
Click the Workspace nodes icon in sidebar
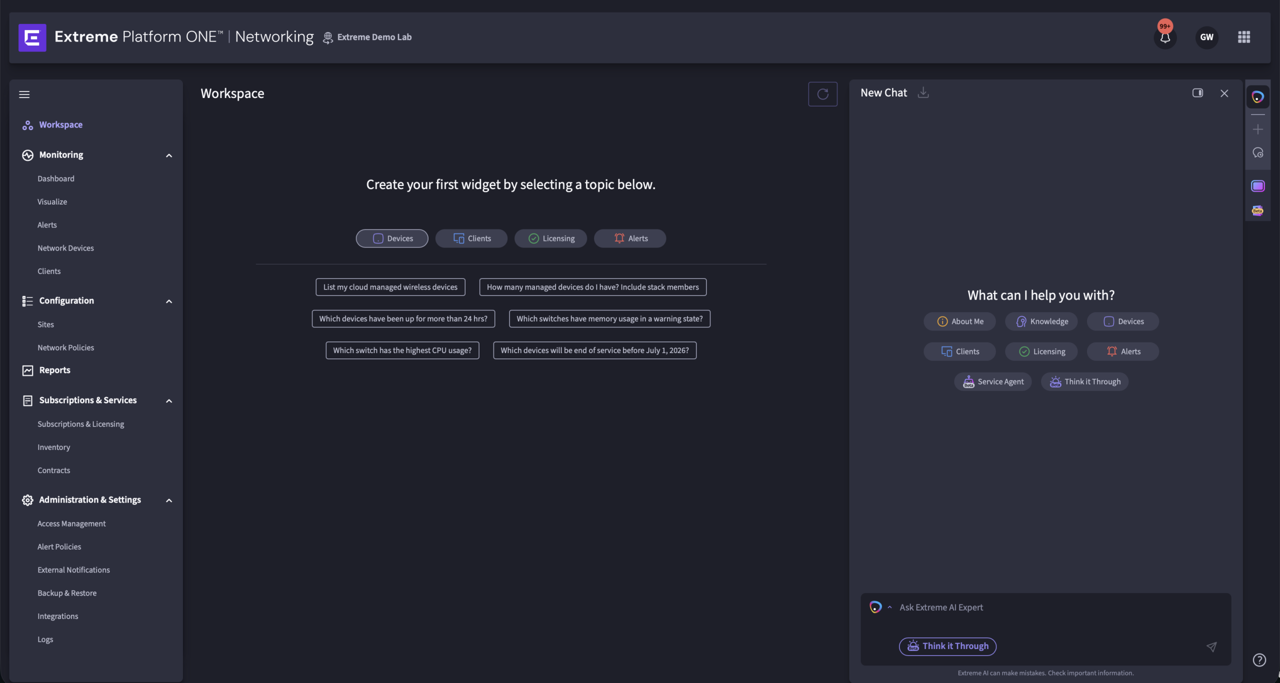tap(27, 125)
